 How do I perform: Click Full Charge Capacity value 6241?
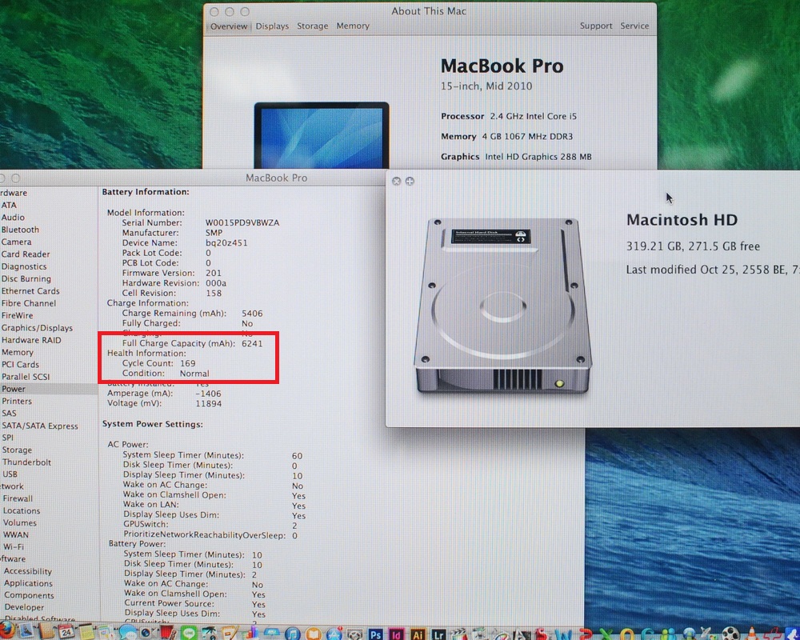(252, 343)
